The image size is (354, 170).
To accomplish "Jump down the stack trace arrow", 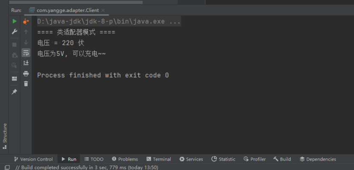I will coord(26,42).
